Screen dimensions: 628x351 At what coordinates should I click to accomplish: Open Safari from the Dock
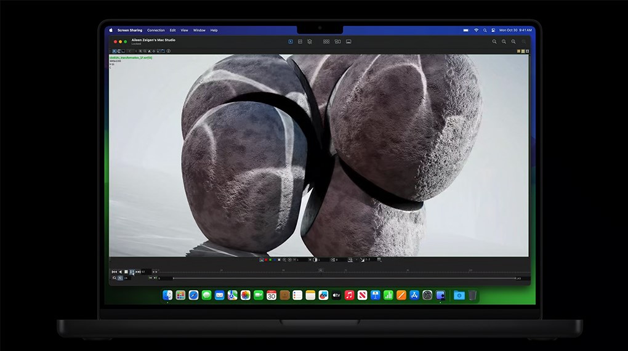pyautogui.click(x=193, y=296)
